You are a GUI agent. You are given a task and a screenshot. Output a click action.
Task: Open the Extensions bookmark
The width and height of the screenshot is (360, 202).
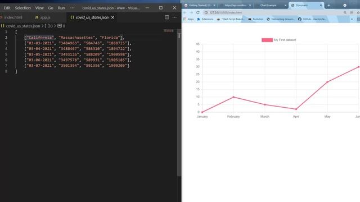tap(205, 19)
